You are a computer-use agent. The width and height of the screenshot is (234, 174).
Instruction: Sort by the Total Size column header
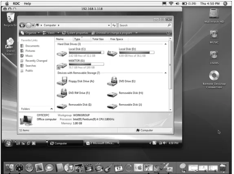click(99, 39)
